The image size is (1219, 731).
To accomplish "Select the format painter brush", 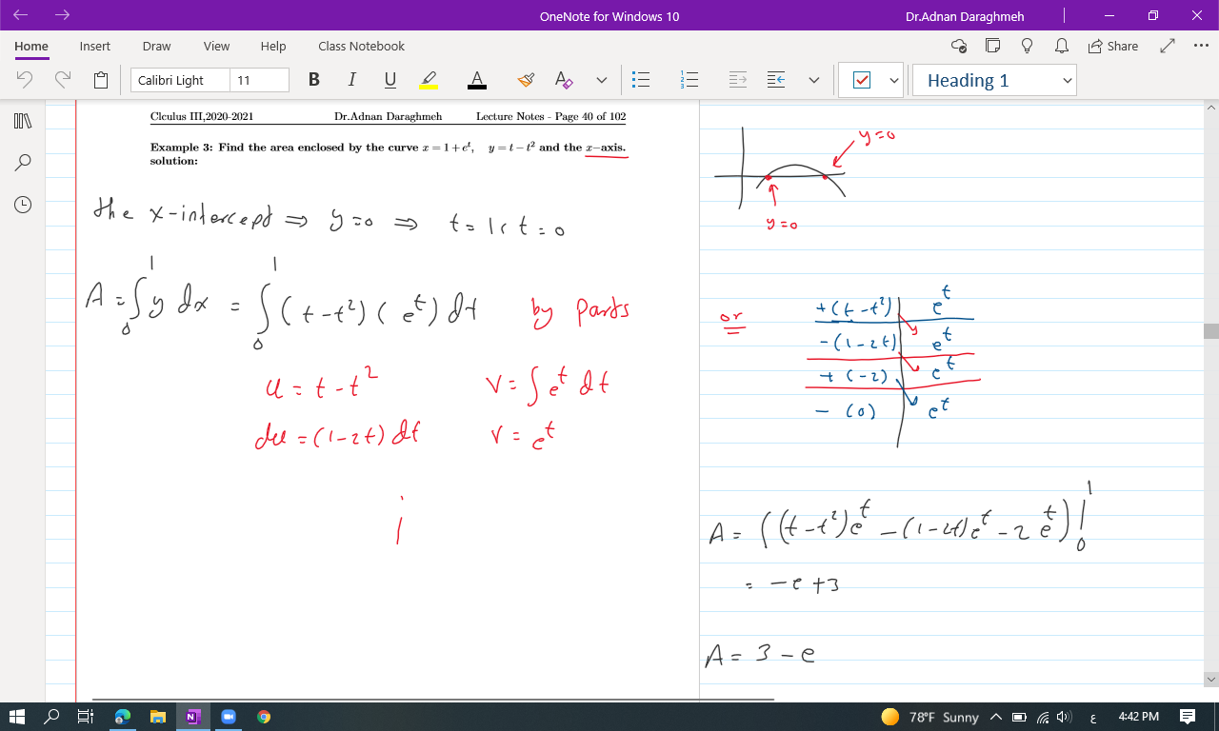I will (x=526, y=80).
